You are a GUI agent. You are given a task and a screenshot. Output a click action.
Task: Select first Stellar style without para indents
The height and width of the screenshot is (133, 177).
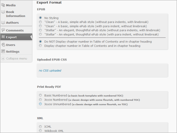40,30
